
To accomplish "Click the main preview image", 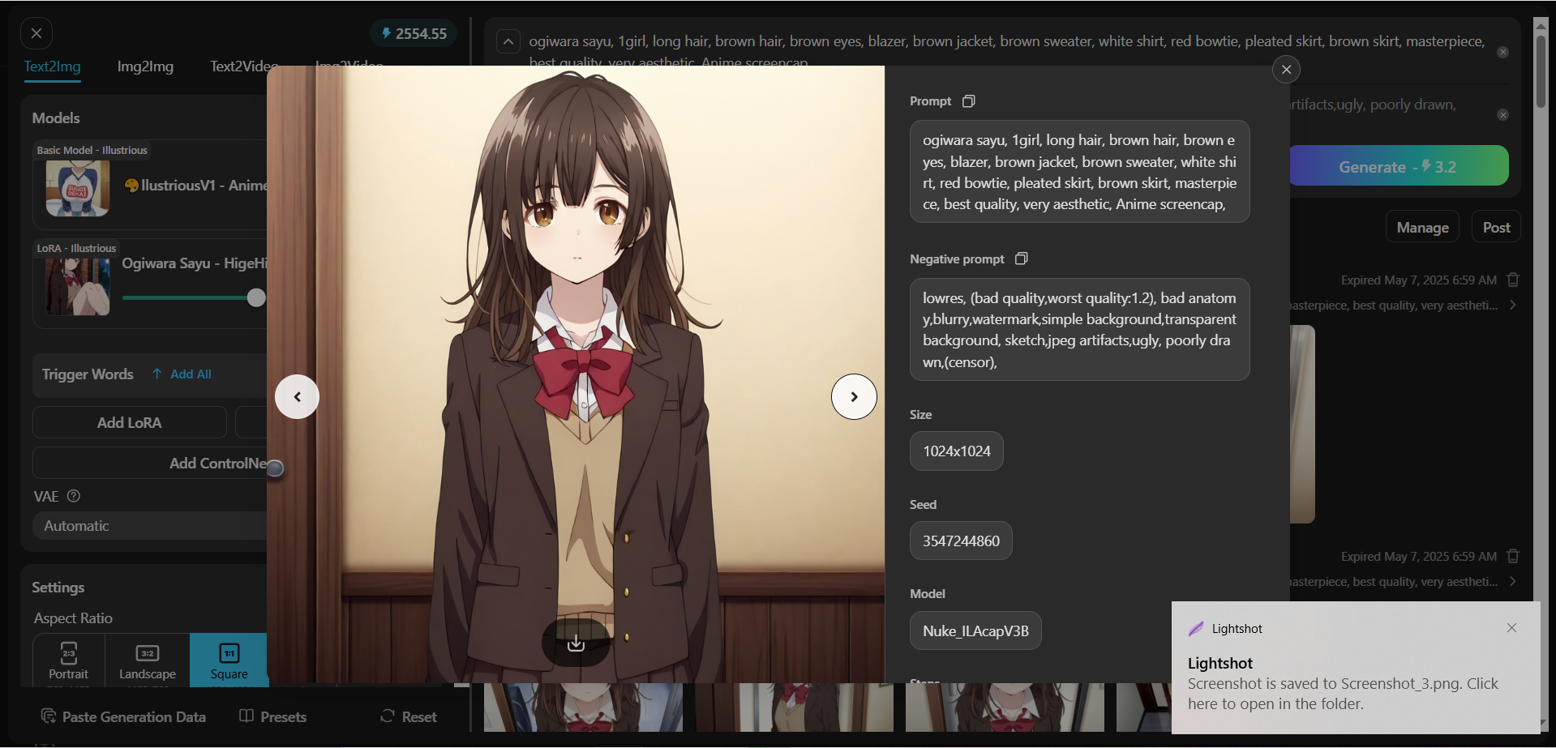I will 576,374.
